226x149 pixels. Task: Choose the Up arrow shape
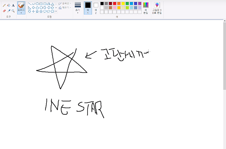click(x=53, y=8)
